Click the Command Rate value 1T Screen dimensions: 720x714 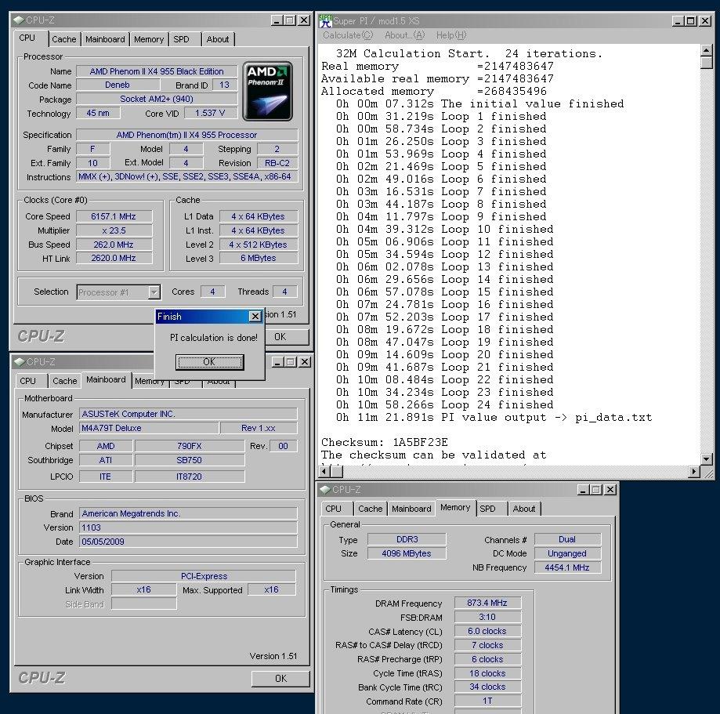(487, 701)
